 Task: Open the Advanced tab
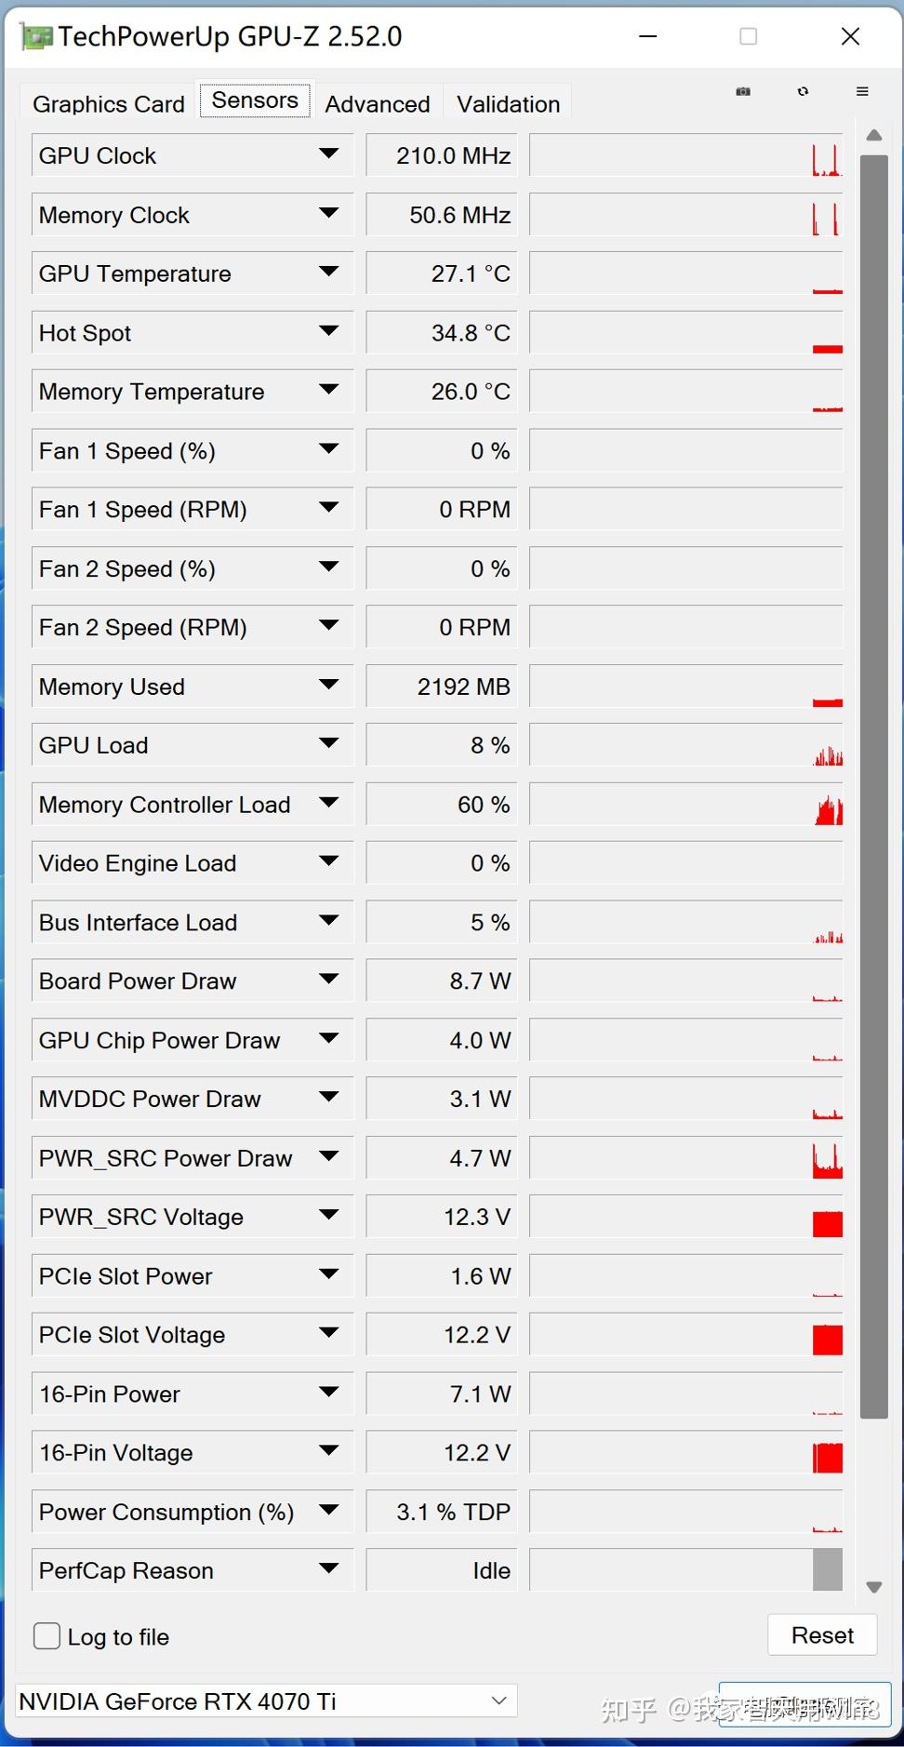pyautogui.click(x=377, y=103)
